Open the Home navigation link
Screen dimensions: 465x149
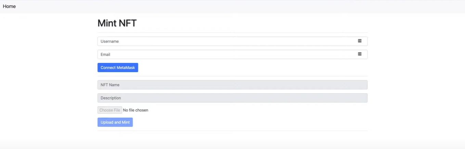[x=9, y=6]
